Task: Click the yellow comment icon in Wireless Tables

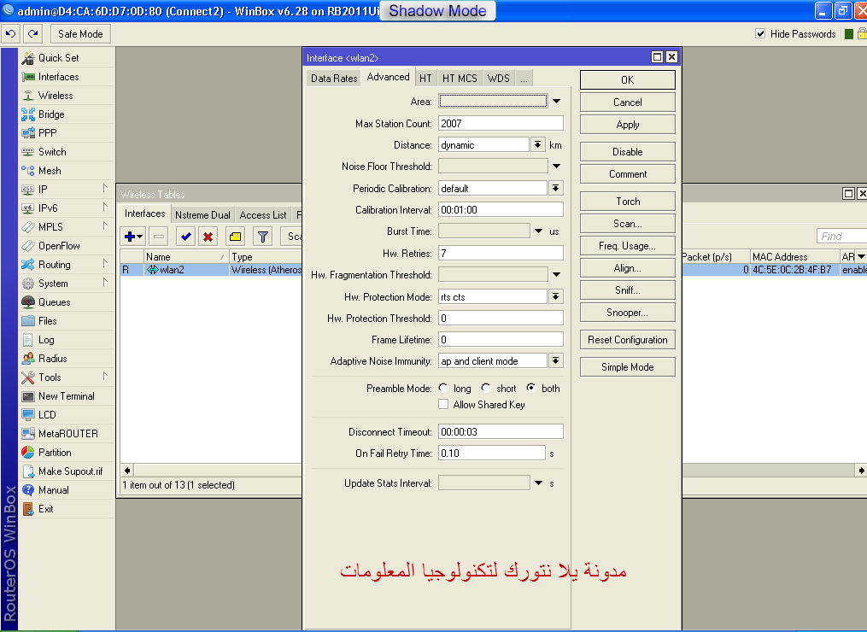Action: 236,237
